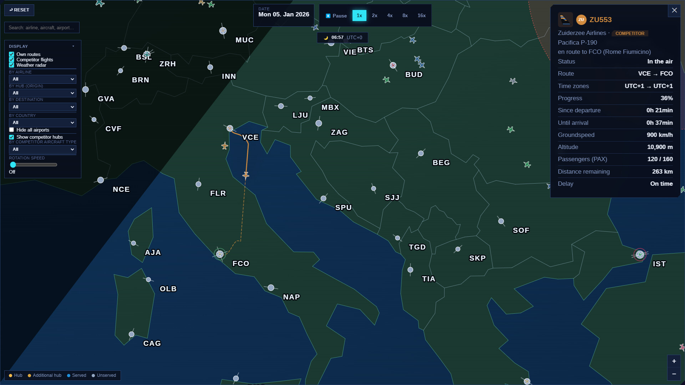Click the SOF Sofia airport marker
Image resolution: width=685 pixels, height=385 pixels.
pyautogui.click(x=501, y=221)
